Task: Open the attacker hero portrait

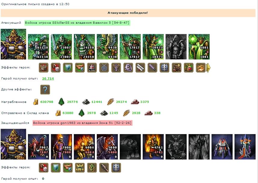Action: [x=13, y=44]
